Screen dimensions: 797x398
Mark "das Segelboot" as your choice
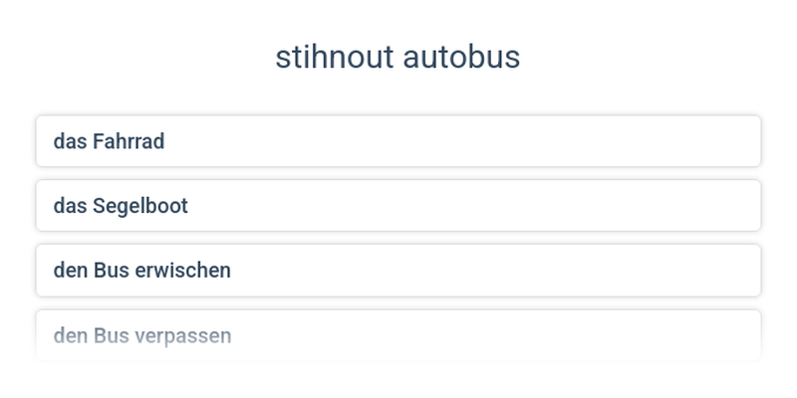point(398,206)
